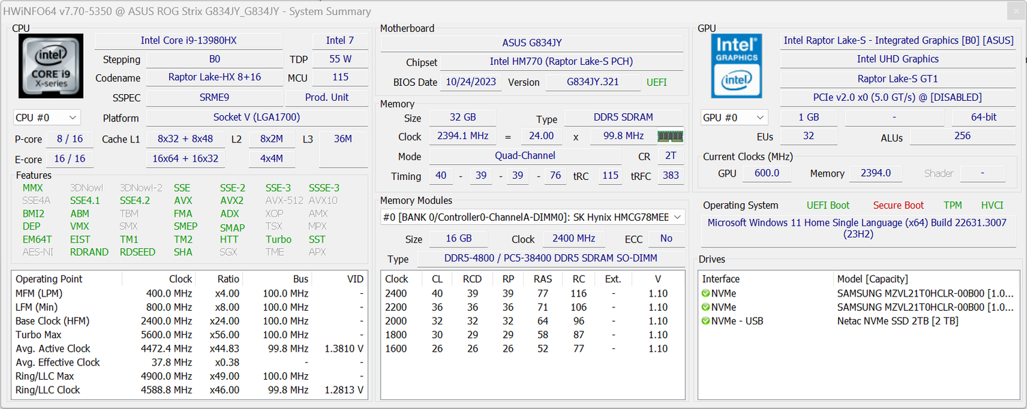The width and height of the screenshot is (1027, 409).
Task: Click the Intel HM770 chipset field
Action: [x=561, y=62]
